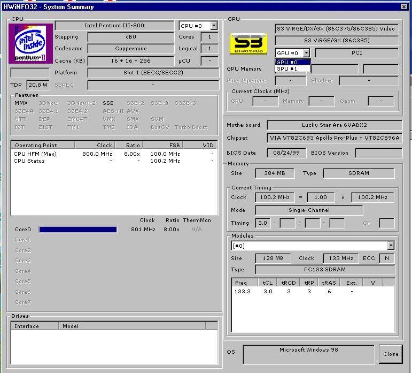Click the Core0 usage bar
412x373 pixels.
78,230
